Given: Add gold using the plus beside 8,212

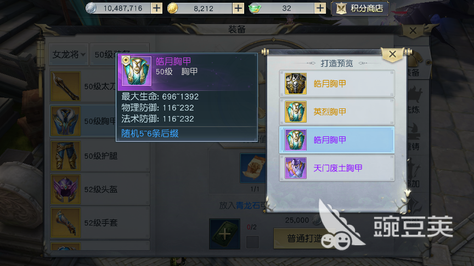Looking at the screenshot, I should [x=238, y=8].
